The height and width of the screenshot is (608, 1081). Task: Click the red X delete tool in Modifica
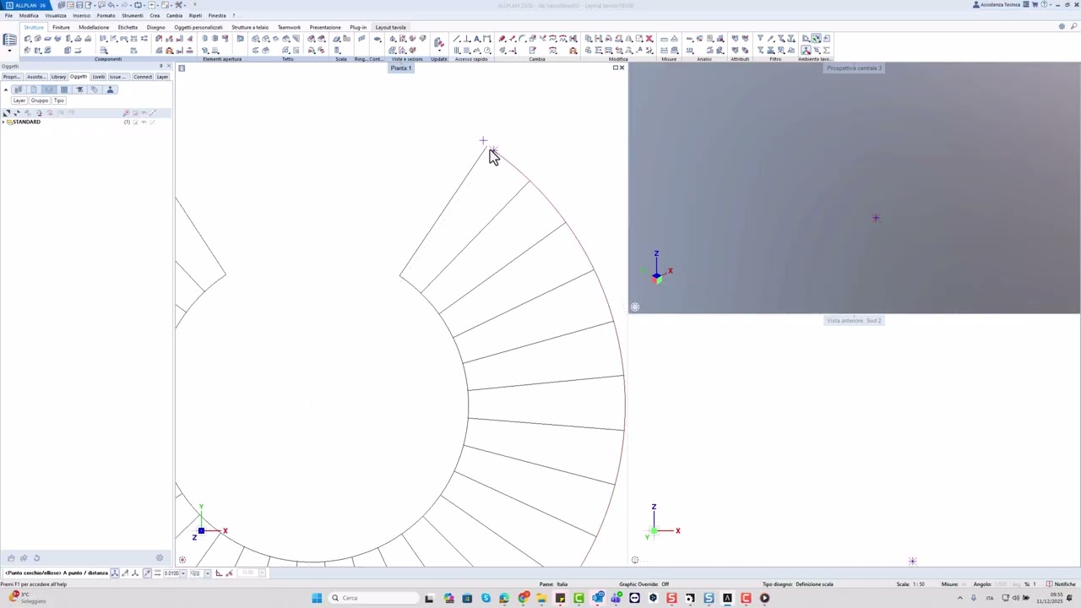[649, 39]
